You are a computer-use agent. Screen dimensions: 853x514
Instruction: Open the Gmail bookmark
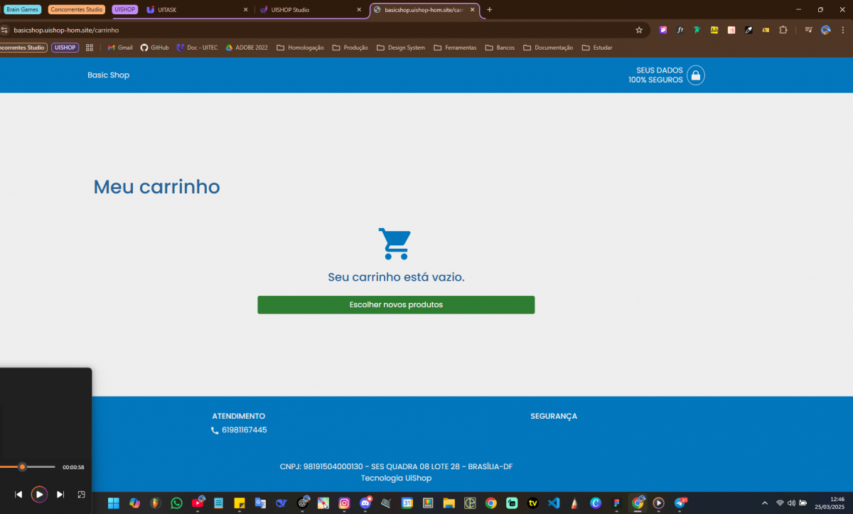pos(120,48)
